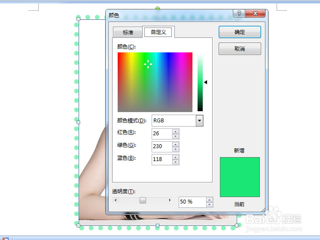Click the black luminance arrow marker
The height and width of the screenshot is (240, 320).
206,82
